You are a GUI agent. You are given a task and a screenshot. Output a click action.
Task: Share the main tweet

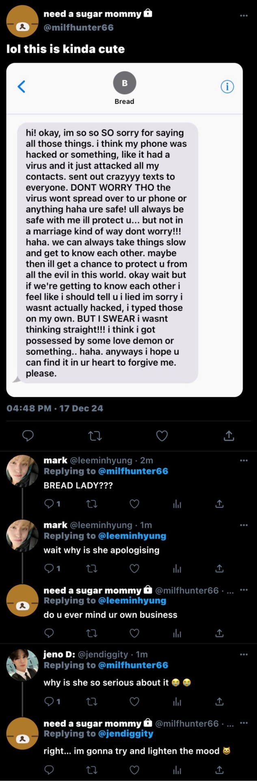tap(229, 436)
